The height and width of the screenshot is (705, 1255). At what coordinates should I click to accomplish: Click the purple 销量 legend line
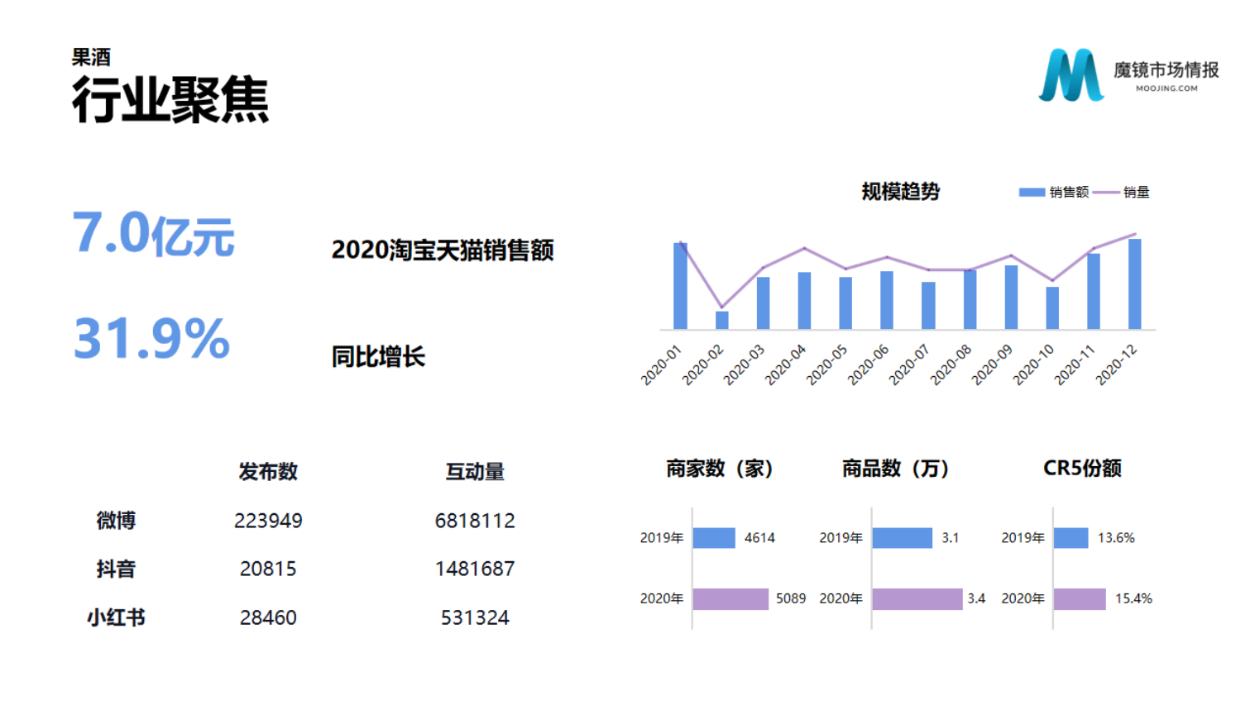(x=1106, y=193)
